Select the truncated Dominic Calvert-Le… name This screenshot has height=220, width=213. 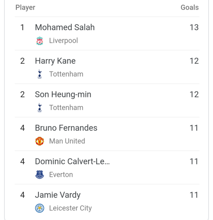click(x=72, y=161)
